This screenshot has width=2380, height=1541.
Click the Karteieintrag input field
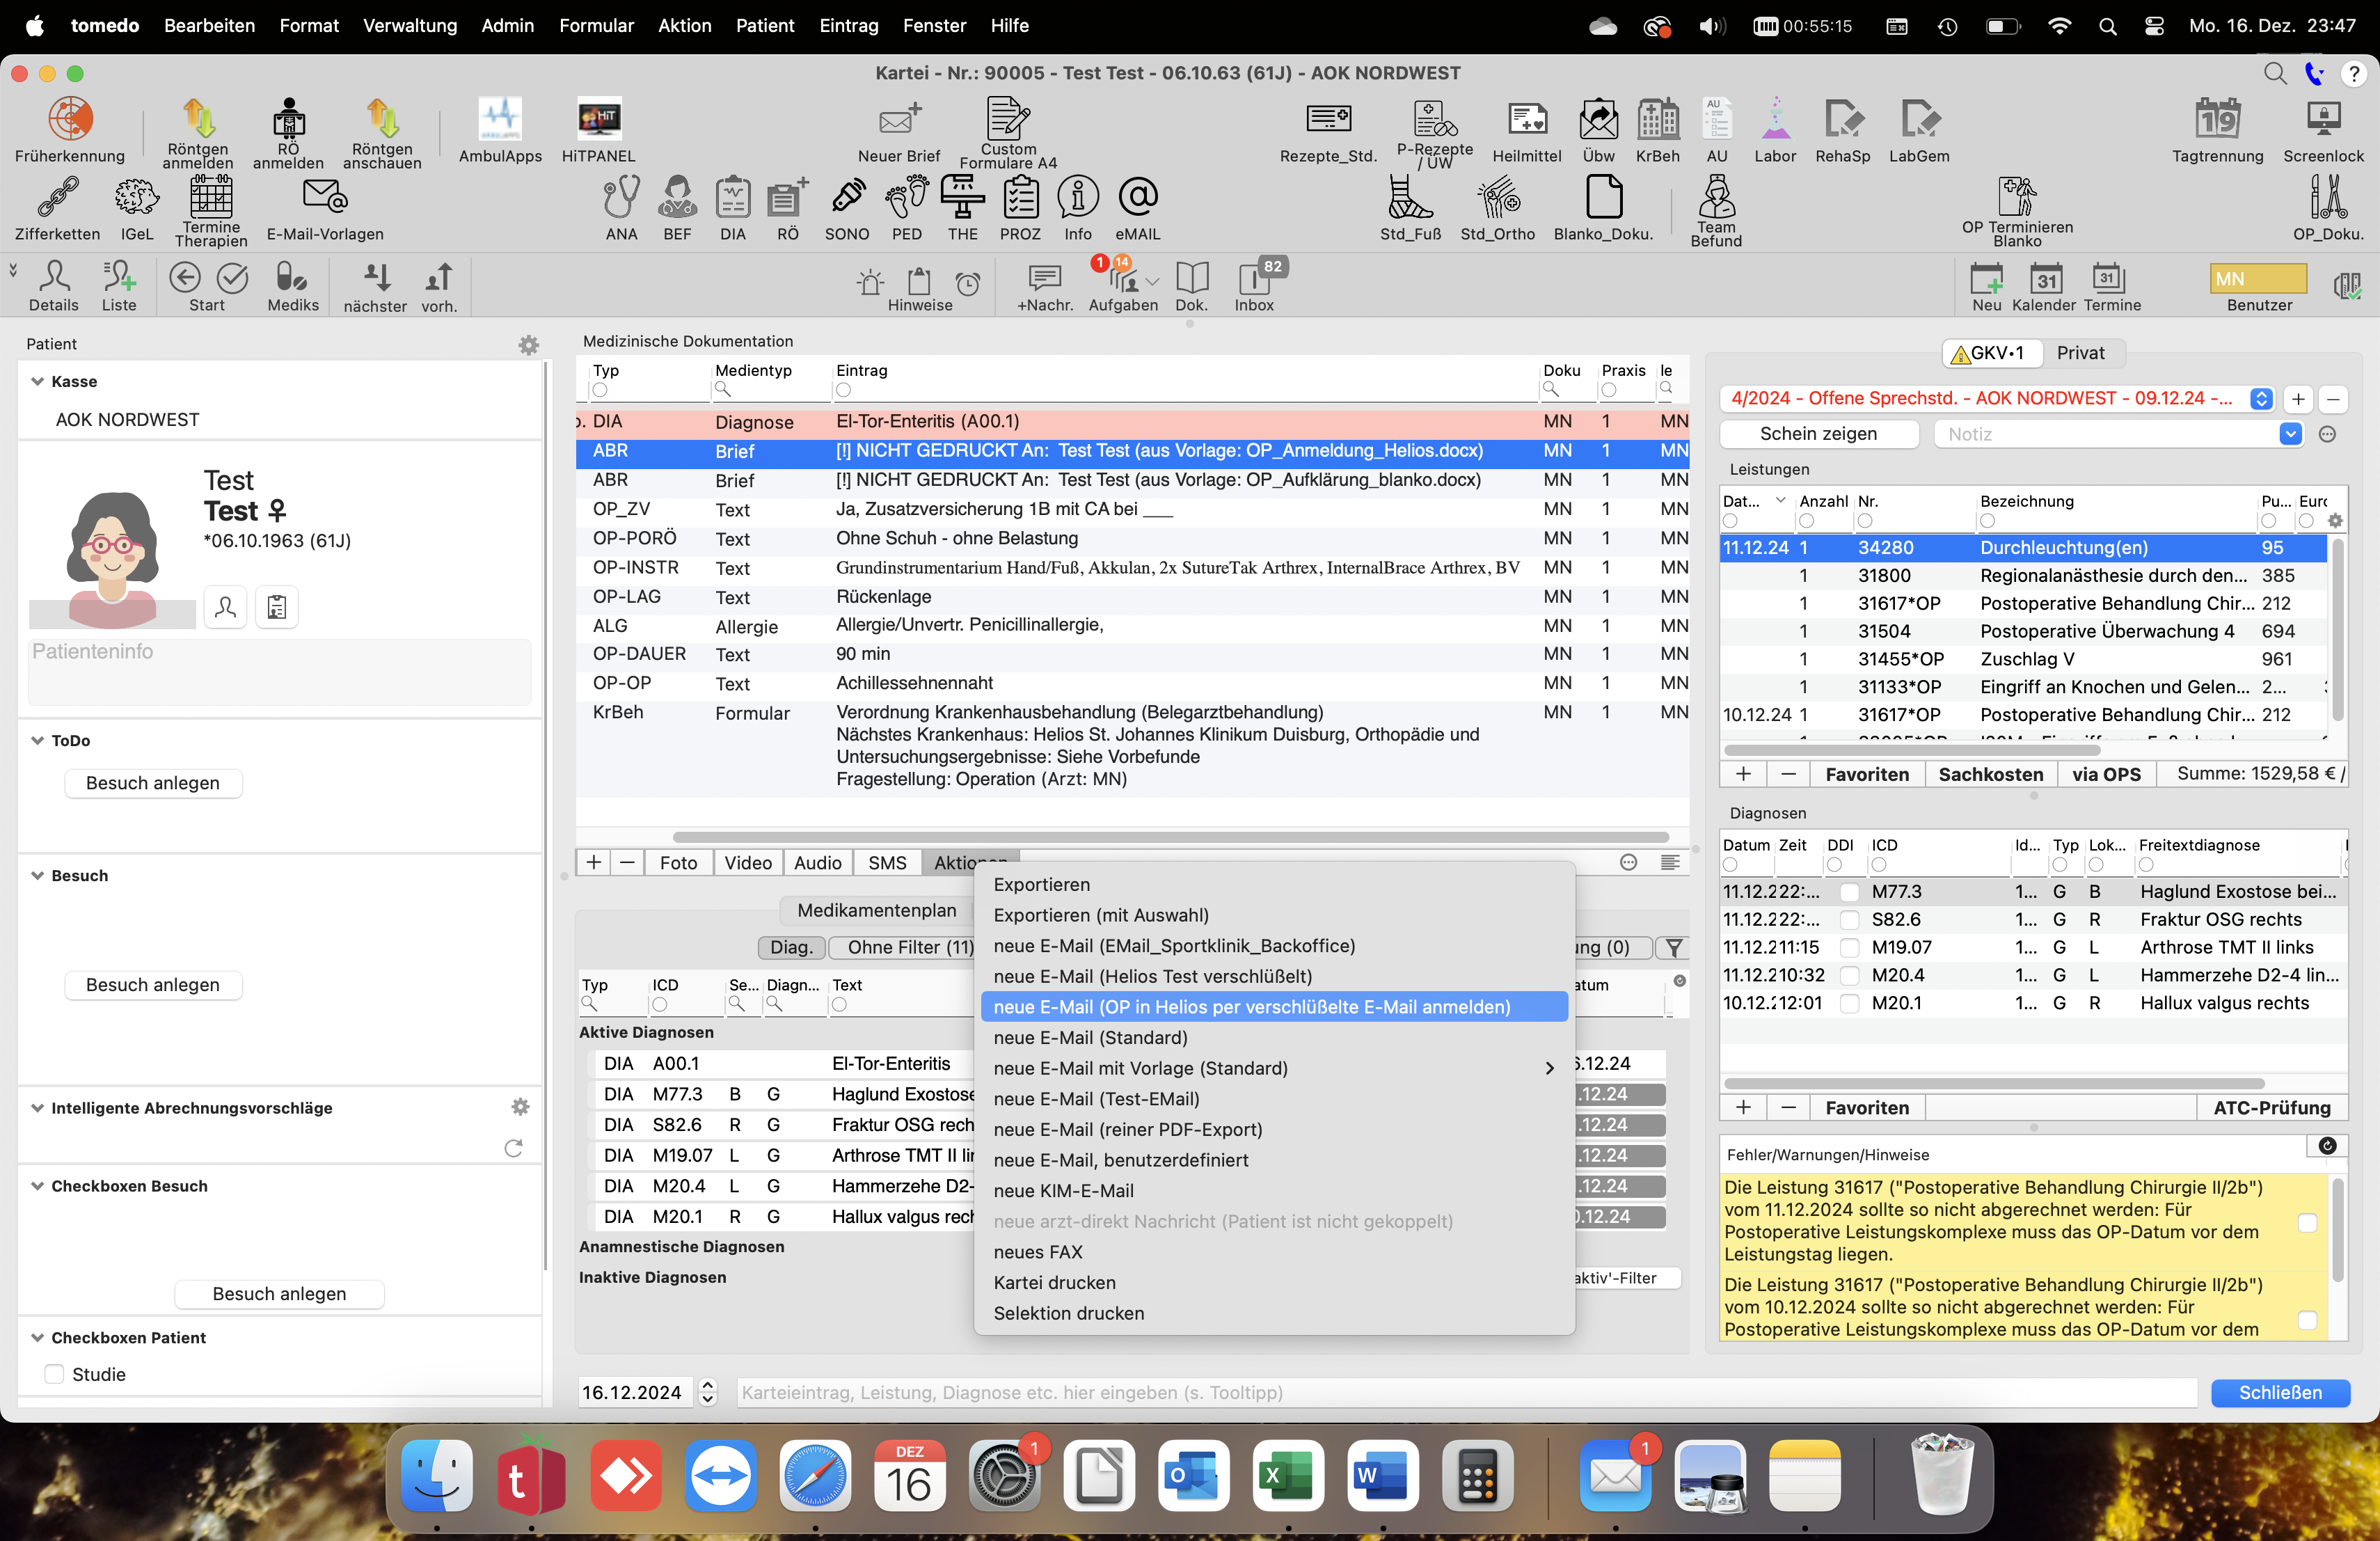pyautogui.click(x=1466, y=1392)
